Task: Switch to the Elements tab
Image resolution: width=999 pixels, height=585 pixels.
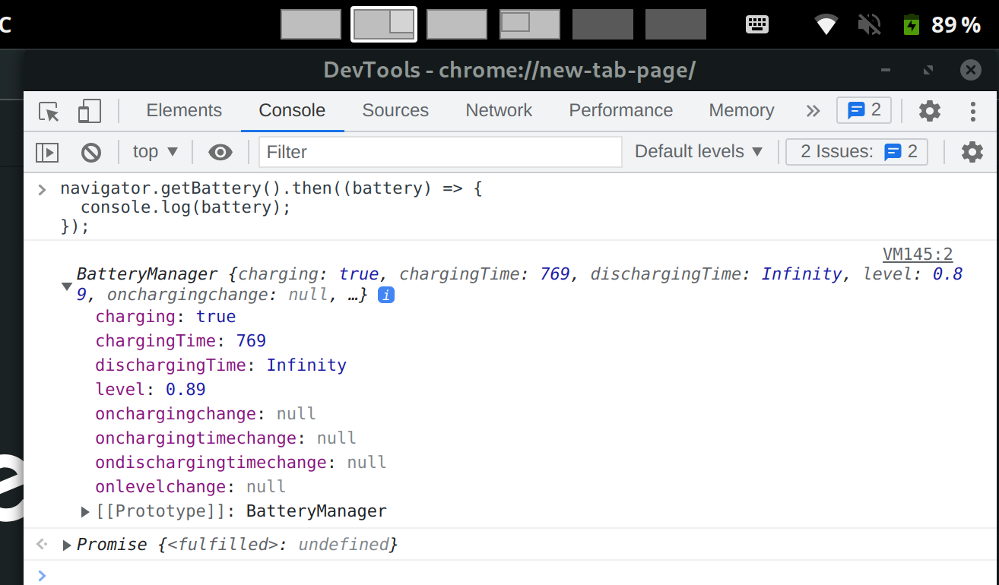Action: click(x=184, y=111)
